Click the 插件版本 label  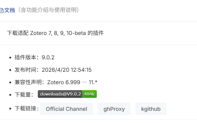(25, 57)
